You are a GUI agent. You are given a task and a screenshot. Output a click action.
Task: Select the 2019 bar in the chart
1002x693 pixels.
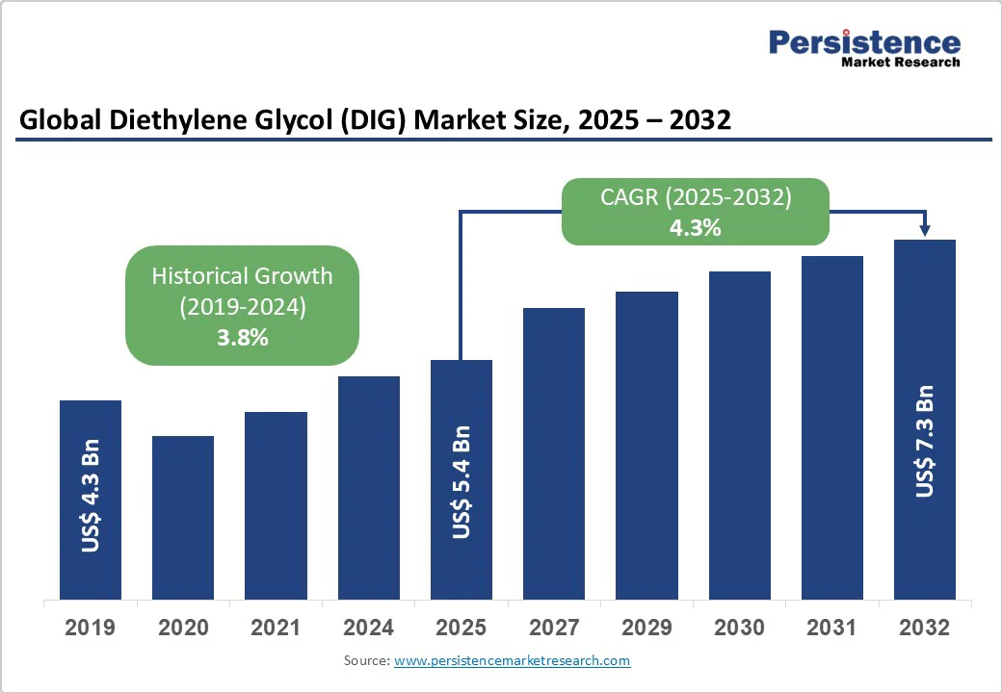click(x=91, y=499)
